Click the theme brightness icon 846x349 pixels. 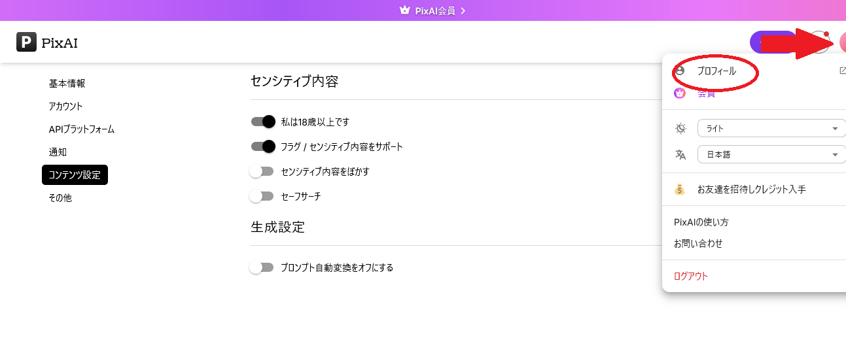pyautogui.click(x=680, y=128)
